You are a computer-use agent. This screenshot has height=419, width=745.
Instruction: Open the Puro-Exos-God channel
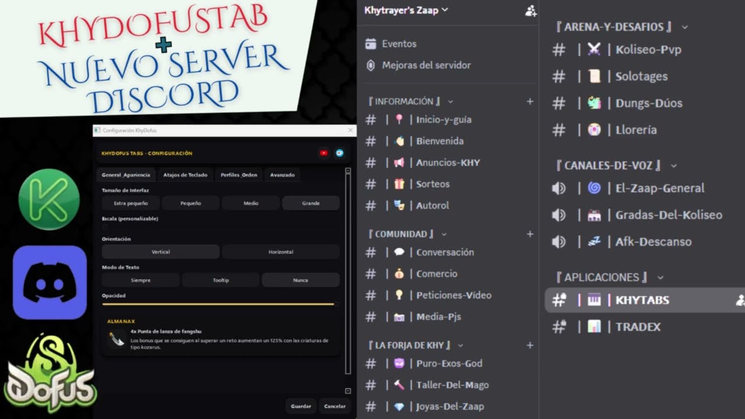[449, 363]
